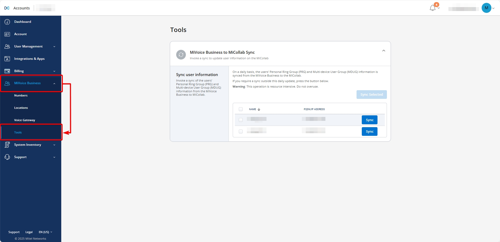Click the MiVoice Business users icon
Image resolution: width=500 pixels, height=242 pixels.
pos(7,83)
